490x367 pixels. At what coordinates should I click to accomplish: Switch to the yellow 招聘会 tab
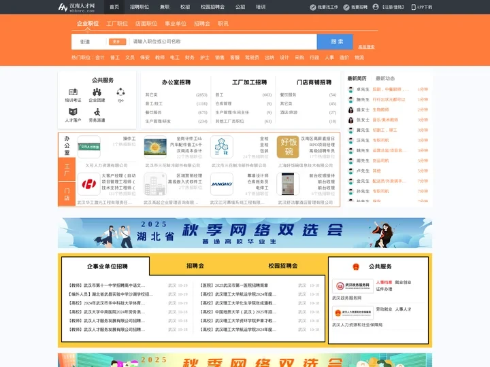195,266
